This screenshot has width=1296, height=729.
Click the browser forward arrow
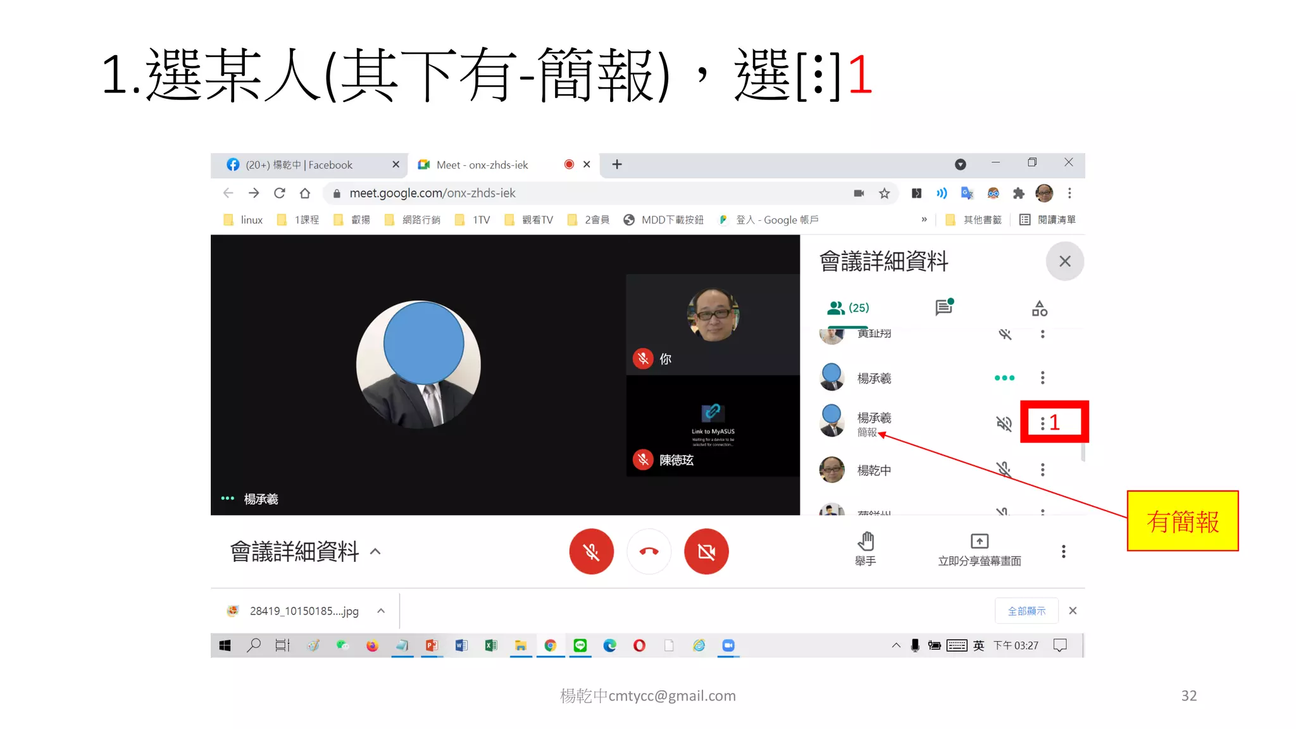tap(254, 193)
